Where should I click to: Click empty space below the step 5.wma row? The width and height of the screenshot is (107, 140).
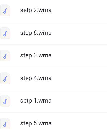pyautogui.click(x=54, y=137)
